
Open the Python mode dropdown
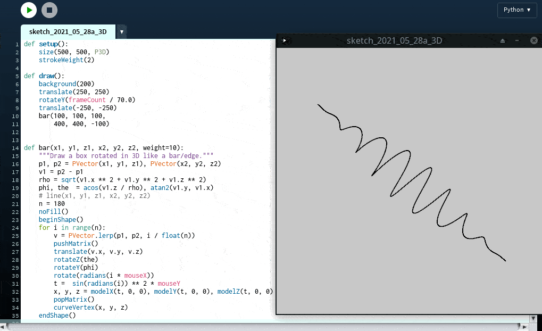[x=516, y=10]
